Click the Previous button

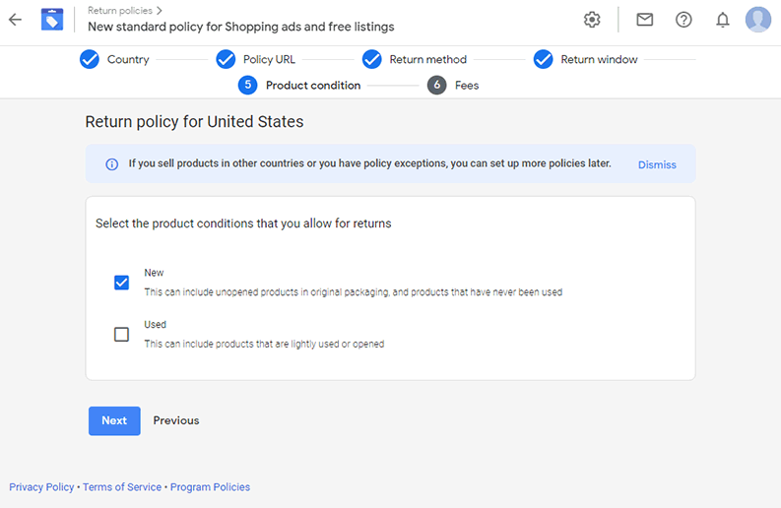coord(176,420)
